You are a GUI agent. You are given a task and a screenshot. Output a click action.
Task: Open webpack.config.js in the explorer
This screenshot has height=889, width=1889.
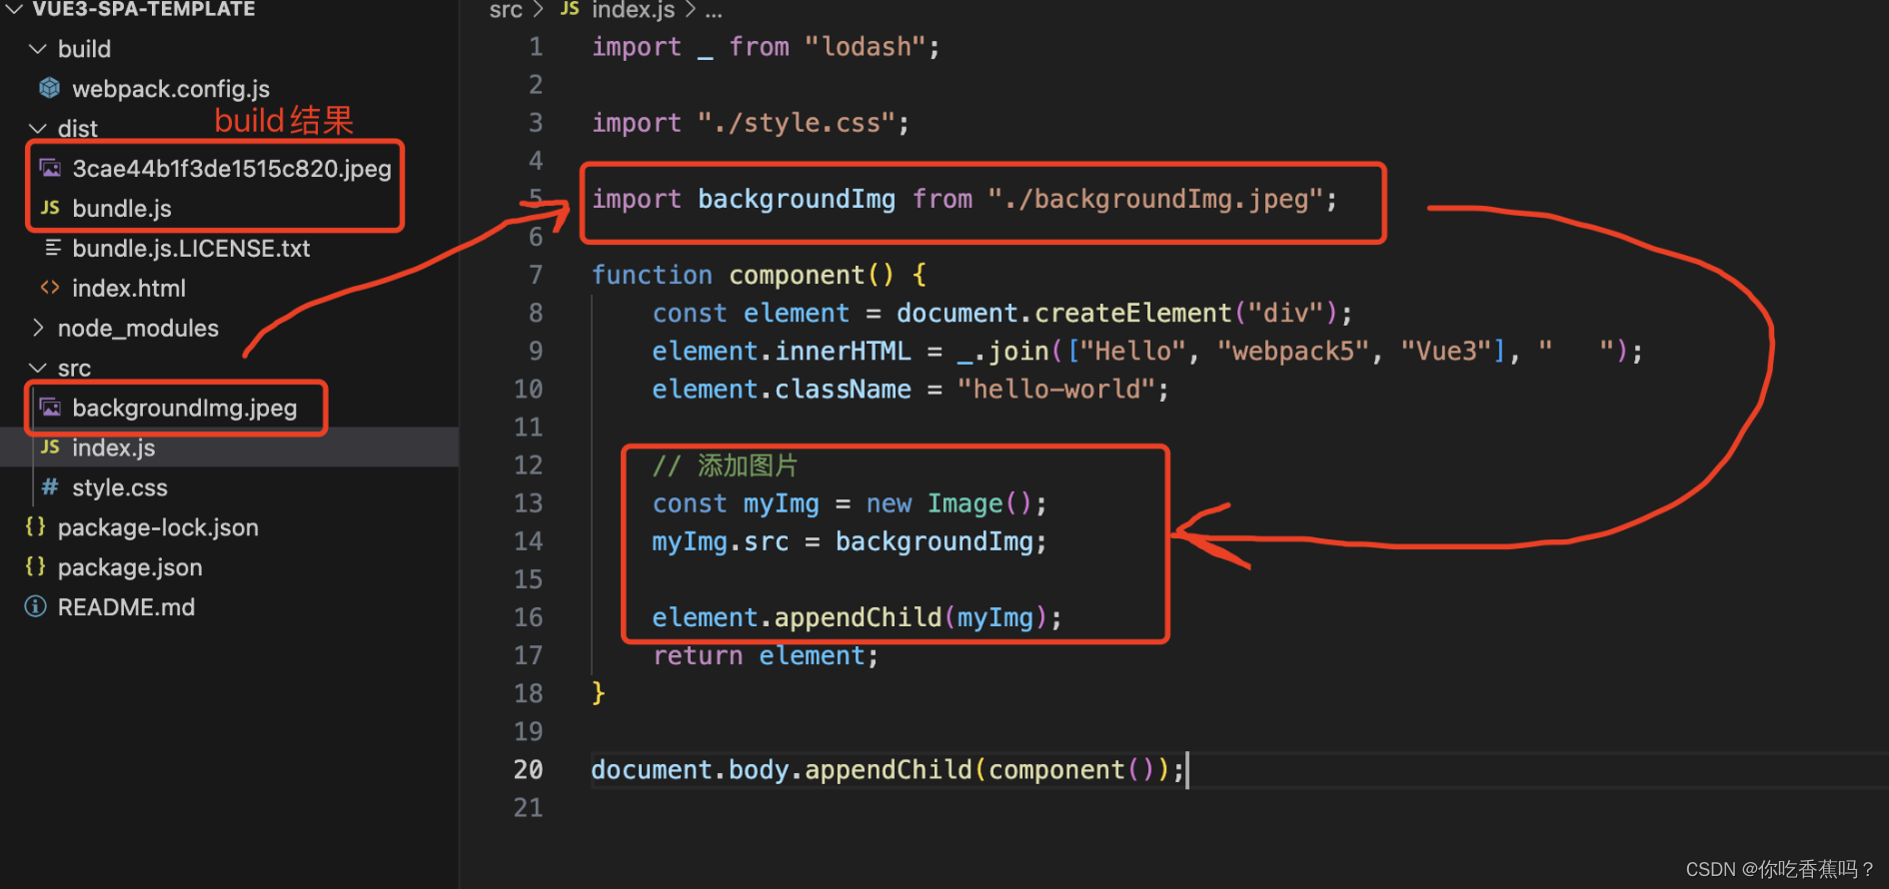click(171, 89)
